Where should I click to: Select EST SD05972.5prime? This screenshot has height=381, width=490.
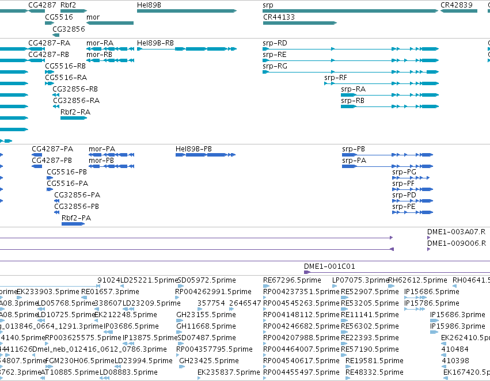coord(207,280)
